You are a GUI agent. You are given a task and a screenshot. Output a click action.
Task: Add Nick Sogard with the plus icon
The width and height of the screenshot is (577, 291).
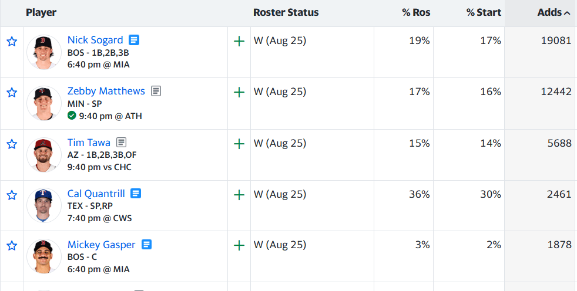coord(239,41)
